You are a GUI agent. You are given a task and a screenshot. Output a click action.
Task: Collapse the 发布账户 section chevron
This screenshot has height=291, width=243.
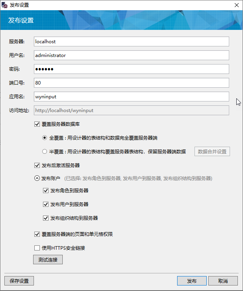37,179
